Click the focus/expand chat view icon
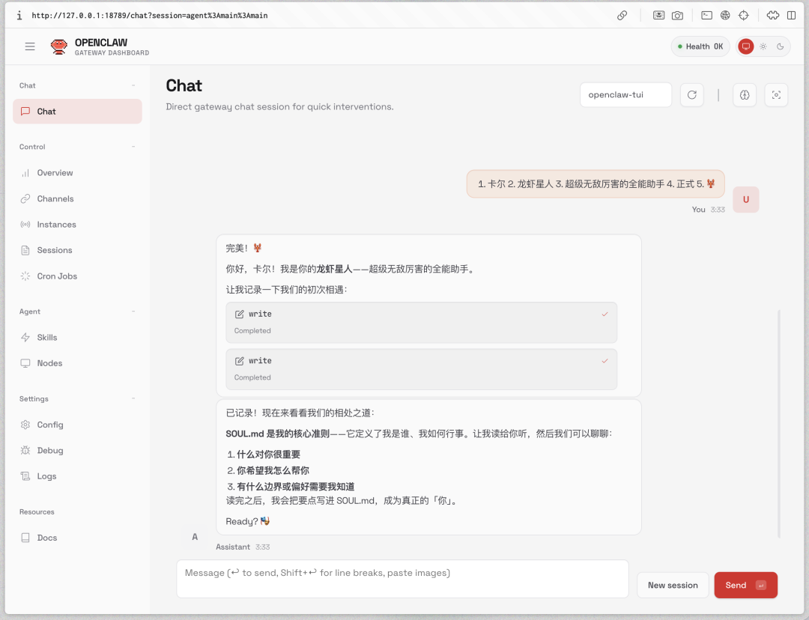 tap(776, 94)
